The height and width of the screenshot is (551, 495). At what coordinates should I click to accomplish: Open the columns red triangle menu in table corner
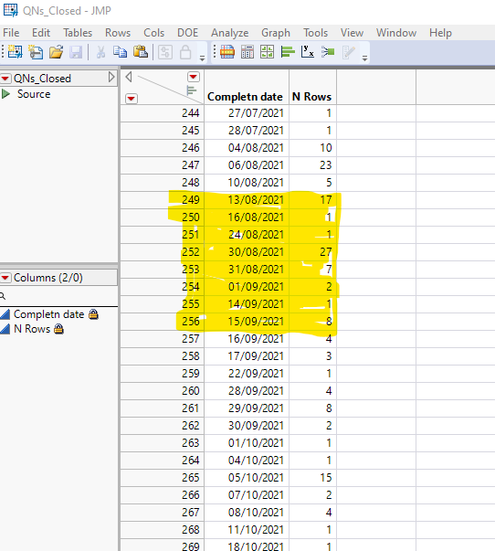(194, 77)
